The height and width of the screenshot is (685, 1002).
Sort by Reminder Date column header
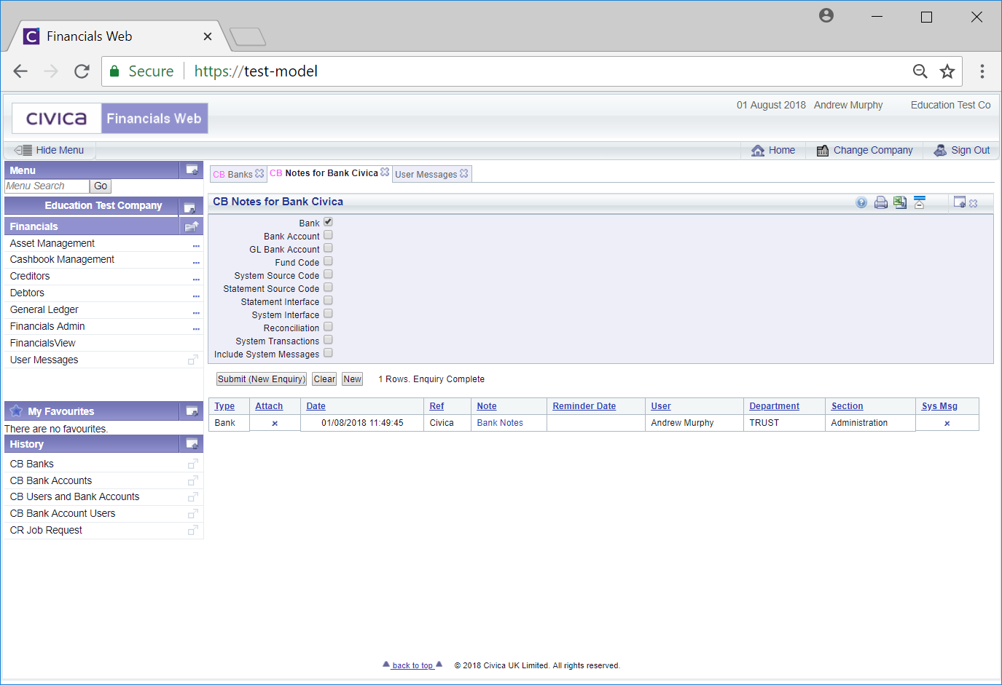click(584, 406)
